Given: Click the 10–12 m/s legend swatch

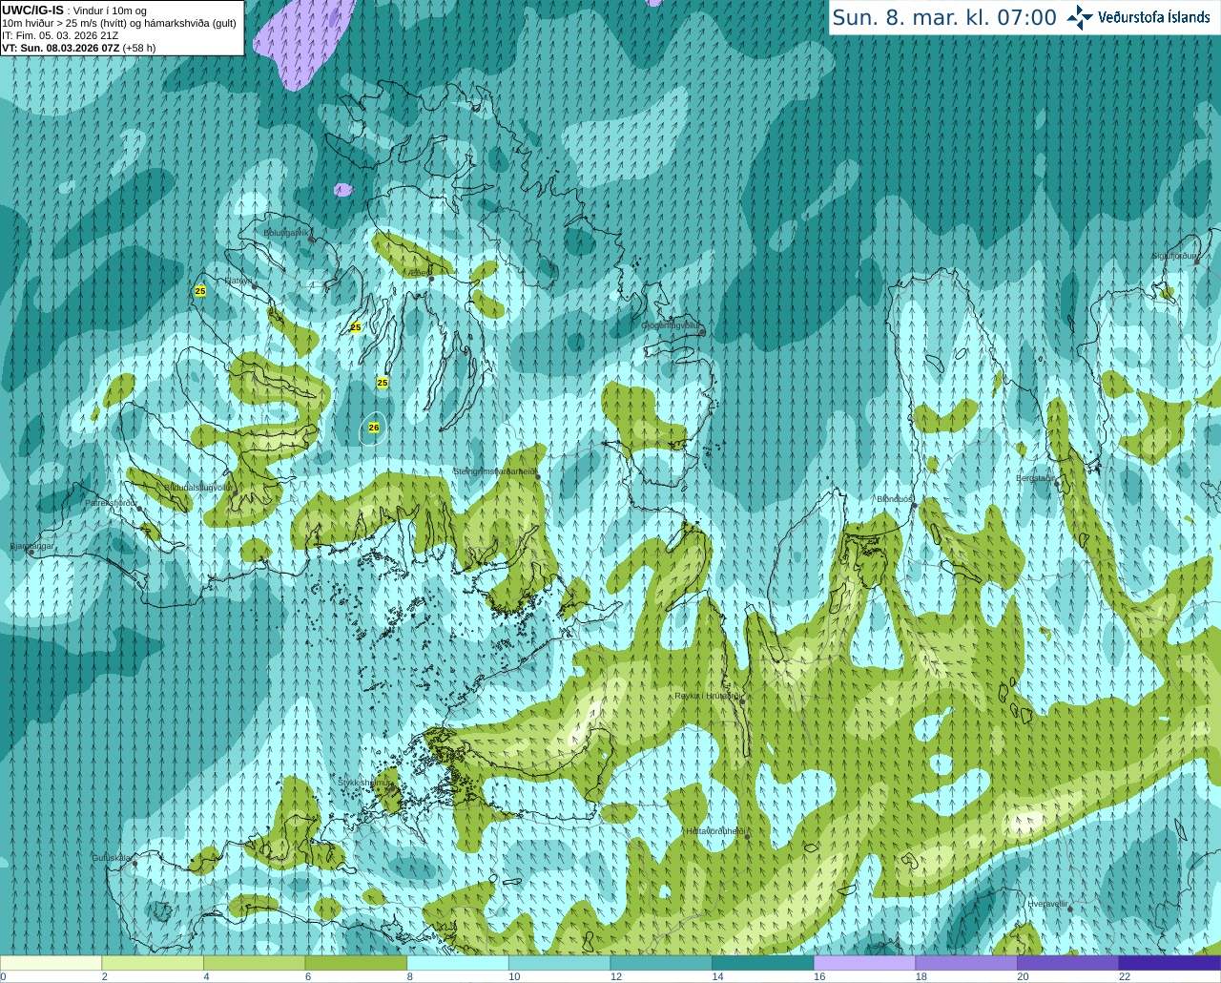Looking at the screenshot, I should (x=560, y=963).
